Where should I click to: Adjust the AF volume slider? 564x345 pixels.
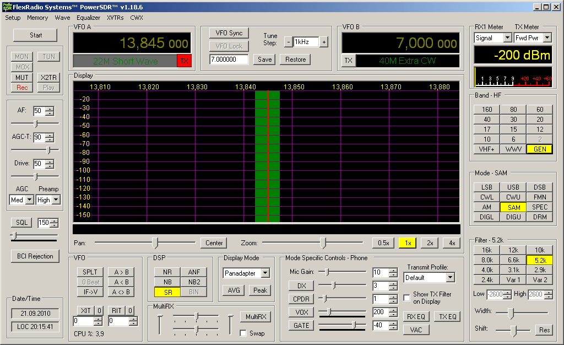35,124
